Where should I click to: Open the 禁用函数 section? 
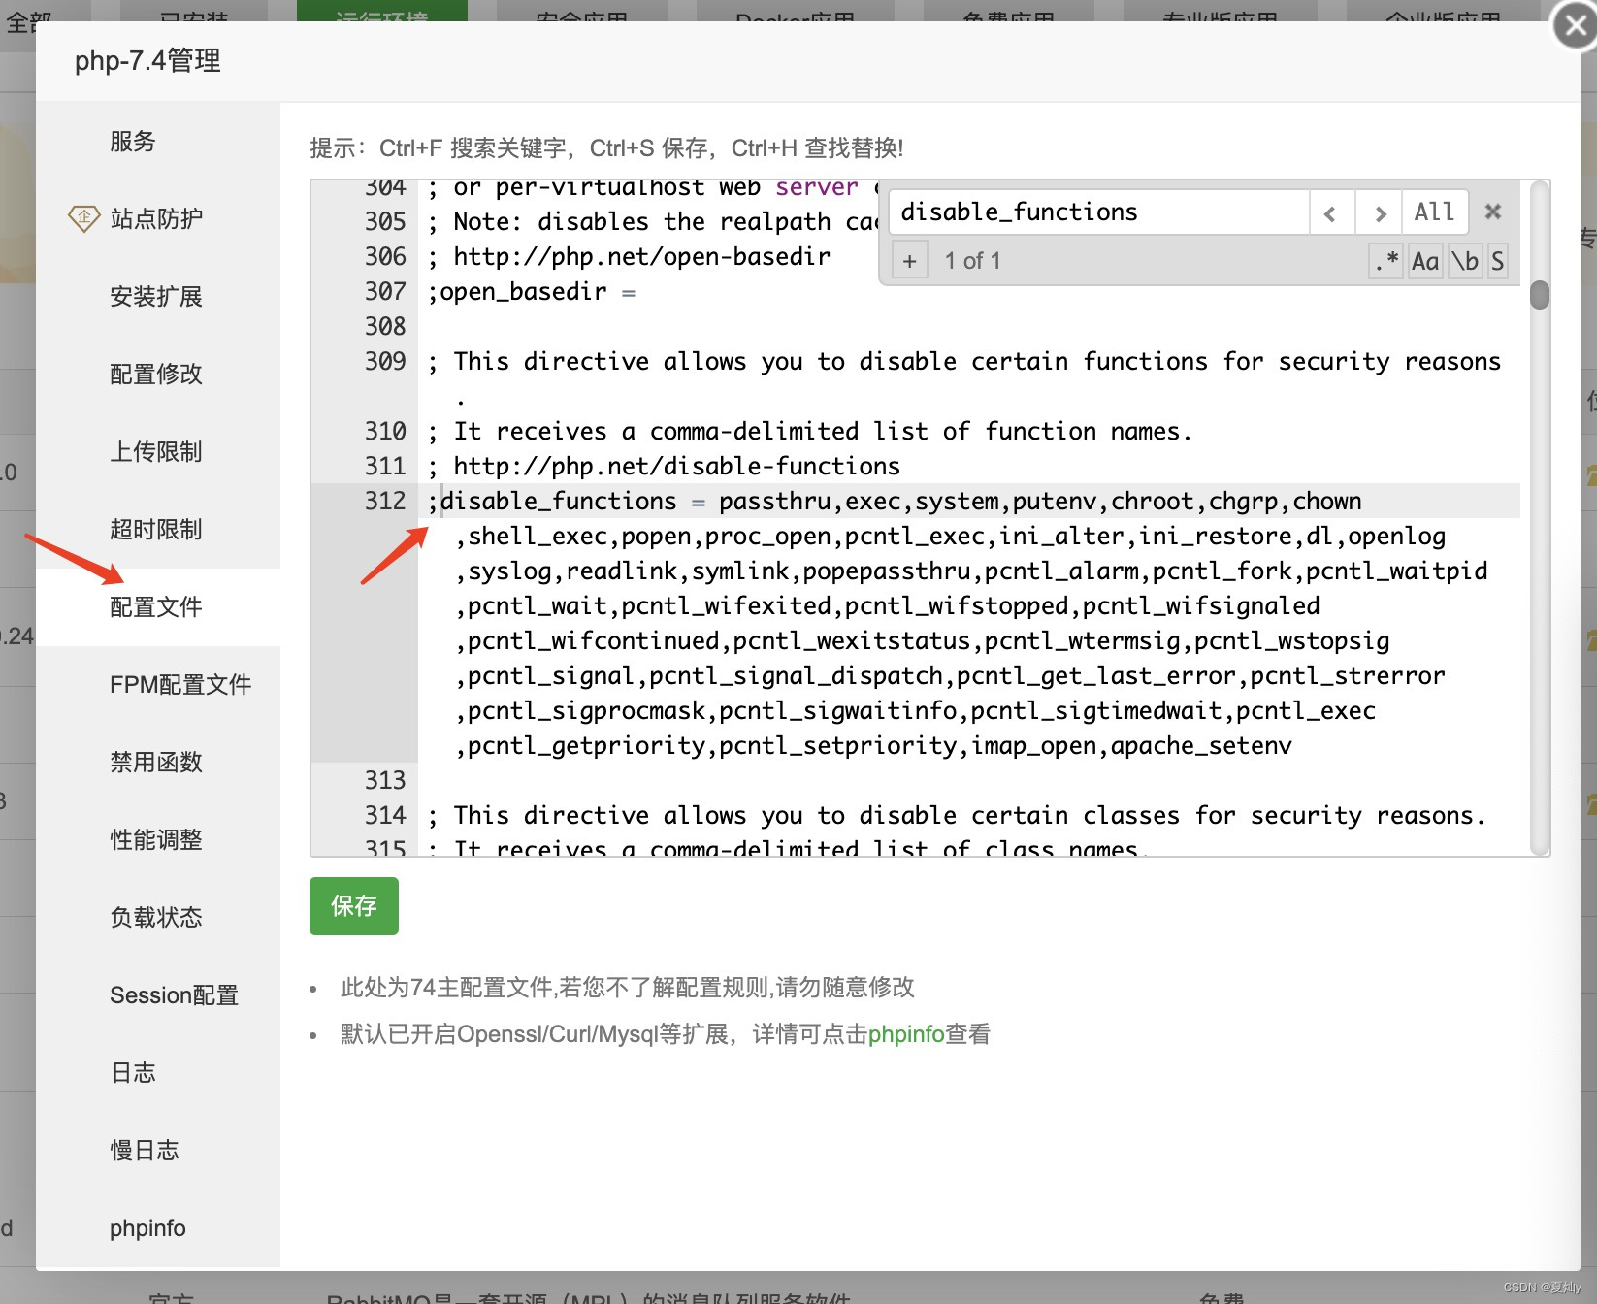click(x=156, y=763)
